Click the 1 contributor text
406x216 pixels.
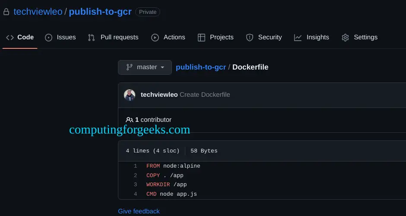[153, 120]
